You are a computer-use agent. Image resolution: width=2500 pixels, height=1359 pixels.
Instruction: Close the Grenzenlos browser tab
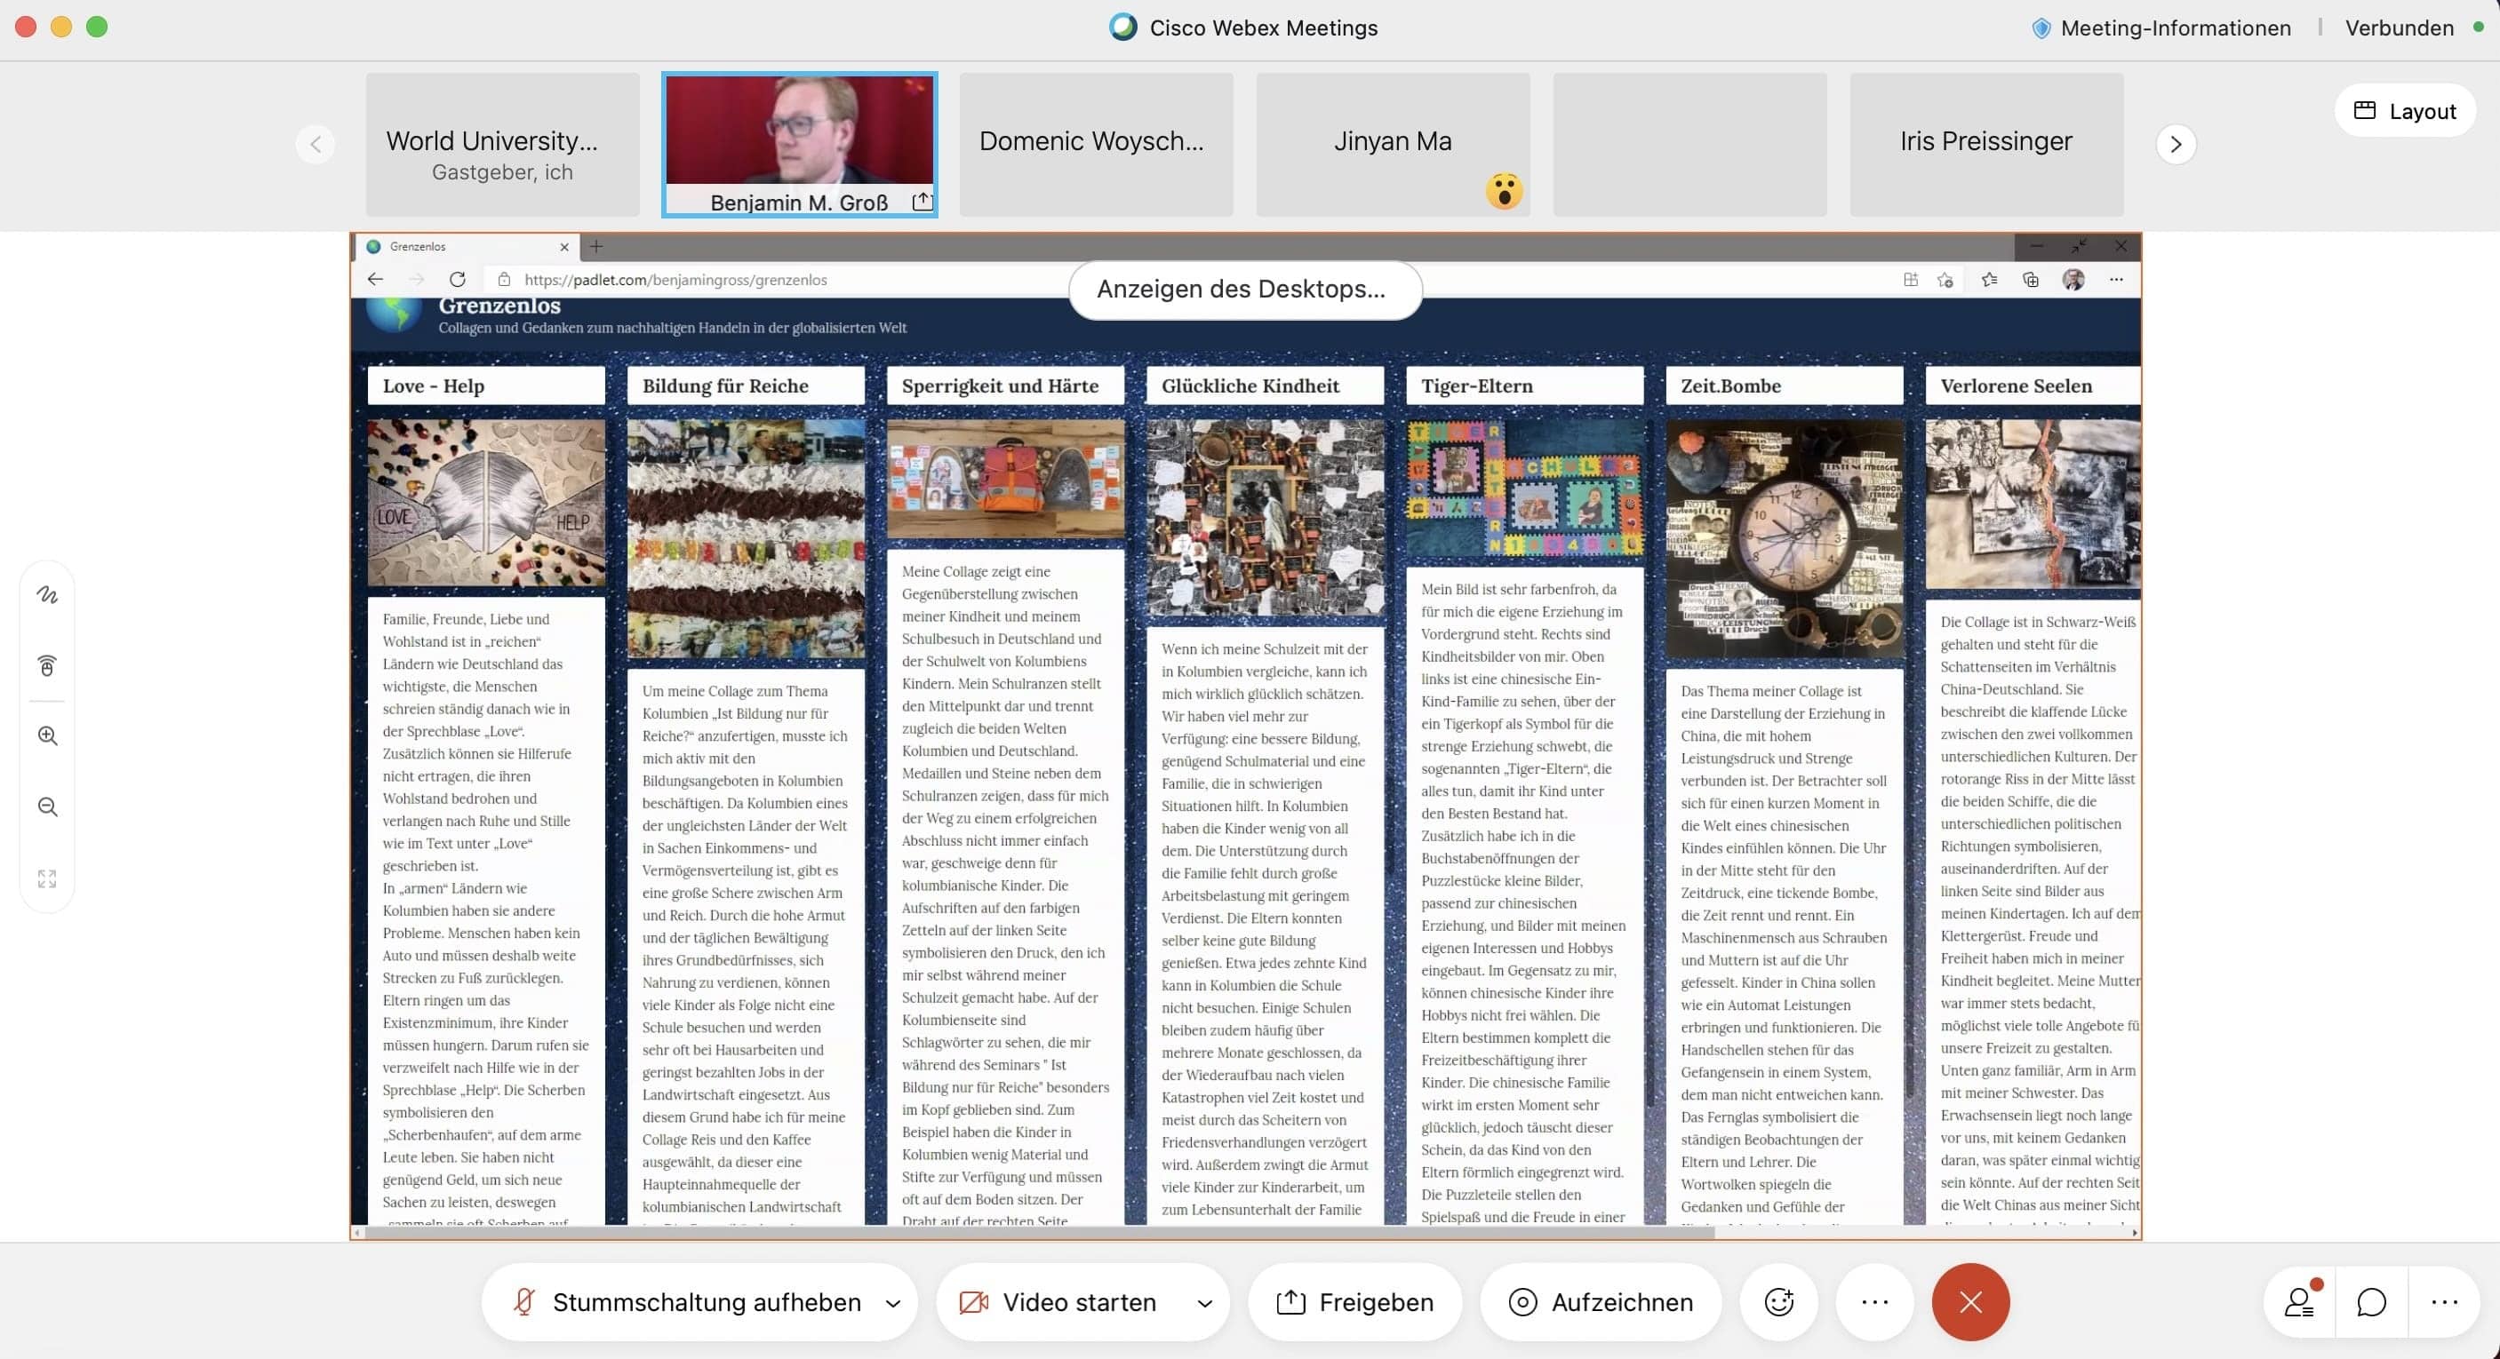pos(563,246)
